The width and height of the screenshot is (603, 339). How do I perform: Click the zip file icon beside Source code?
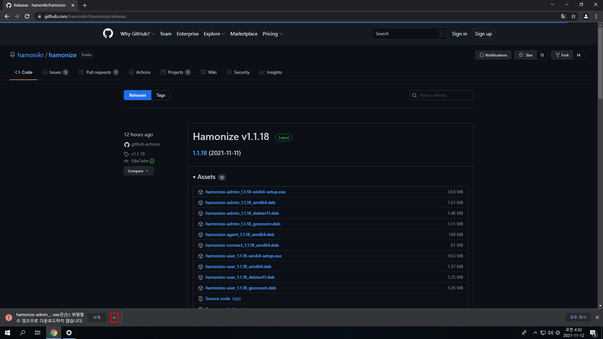click(x=201, y=299)
